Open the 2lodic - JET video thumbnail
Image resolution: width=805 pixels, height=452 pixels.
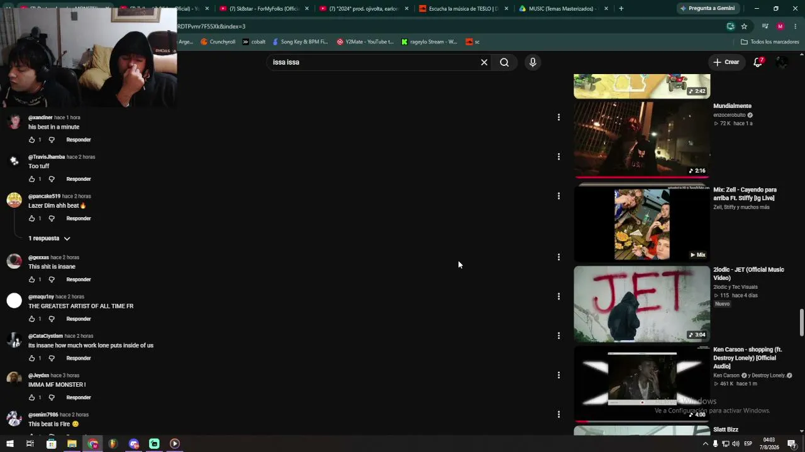click(641, 304)
